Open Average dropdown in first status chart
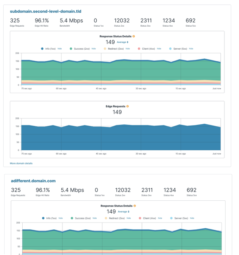Image resolution: width=239 pixels, height=255 pixels. (x=123, y=42)
